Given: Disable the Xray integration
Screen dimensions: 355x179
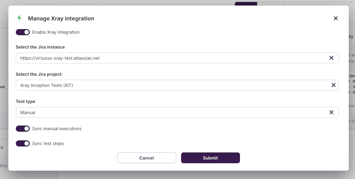Looking at the screenshot, I should (23, 32).
